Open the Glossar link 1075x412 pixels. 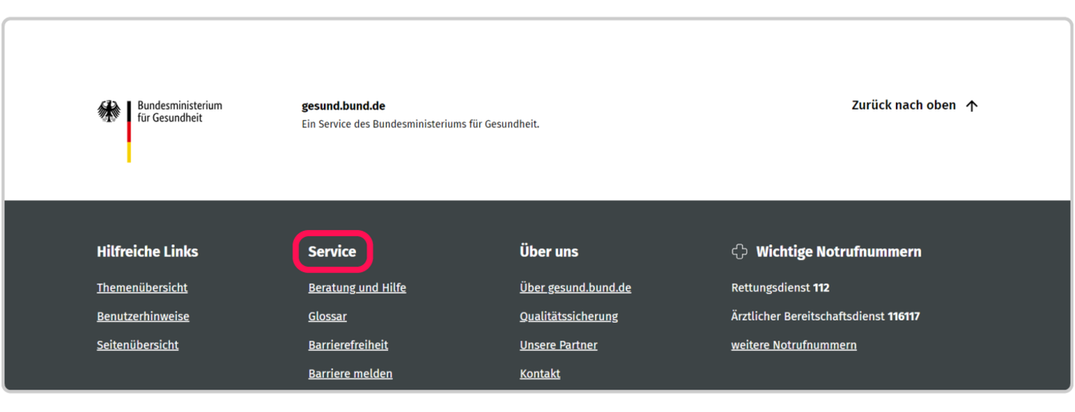coord(327,317)
